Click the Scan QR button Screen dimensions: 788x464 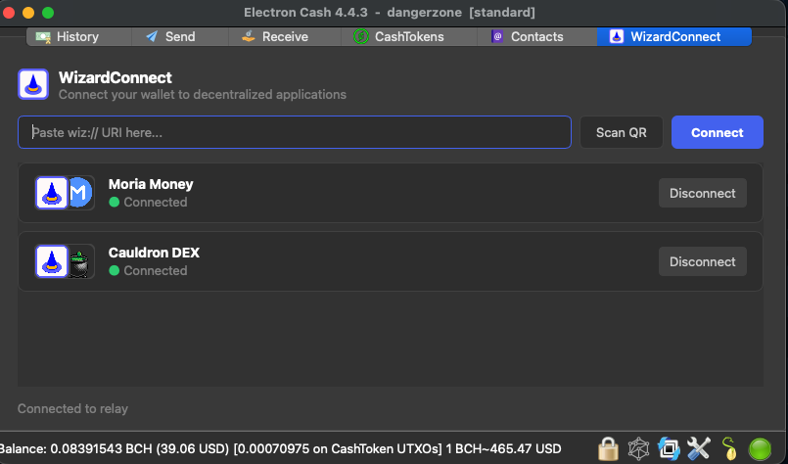coord(622,132)
